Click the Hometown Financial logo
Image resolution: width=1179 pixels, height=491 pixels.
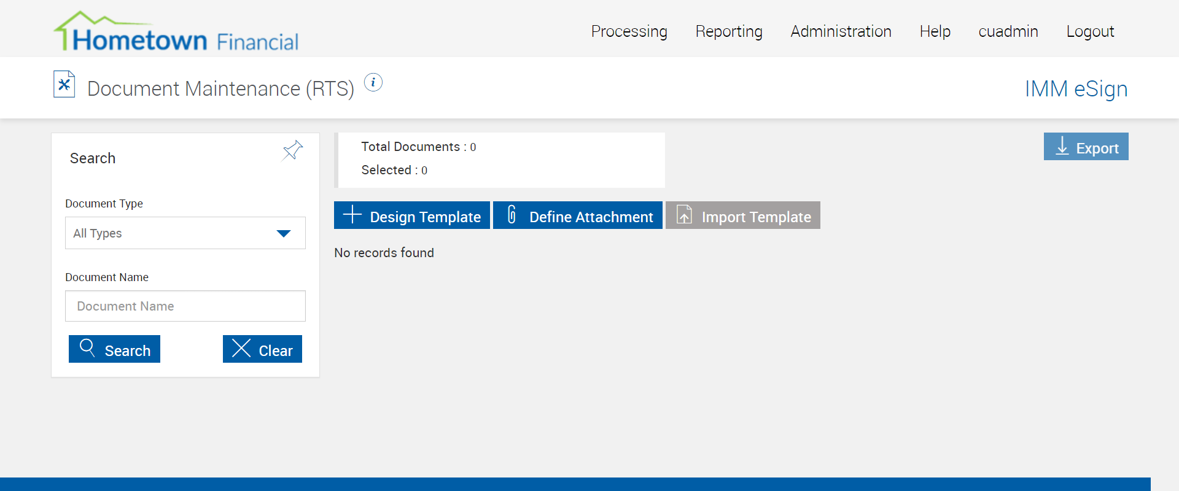pos(176,32)
